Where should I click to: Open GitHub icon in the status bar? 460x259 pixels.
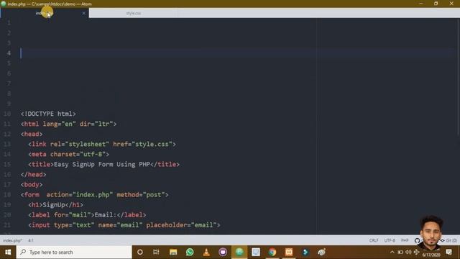click(x=417, y=241)
